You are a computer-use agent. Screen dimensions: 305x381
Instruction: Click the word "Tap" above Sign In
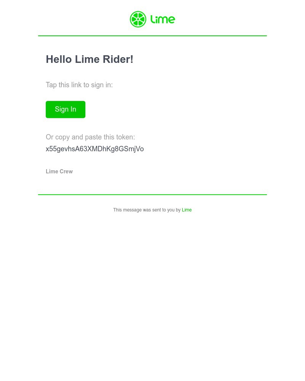click(51, 85)
